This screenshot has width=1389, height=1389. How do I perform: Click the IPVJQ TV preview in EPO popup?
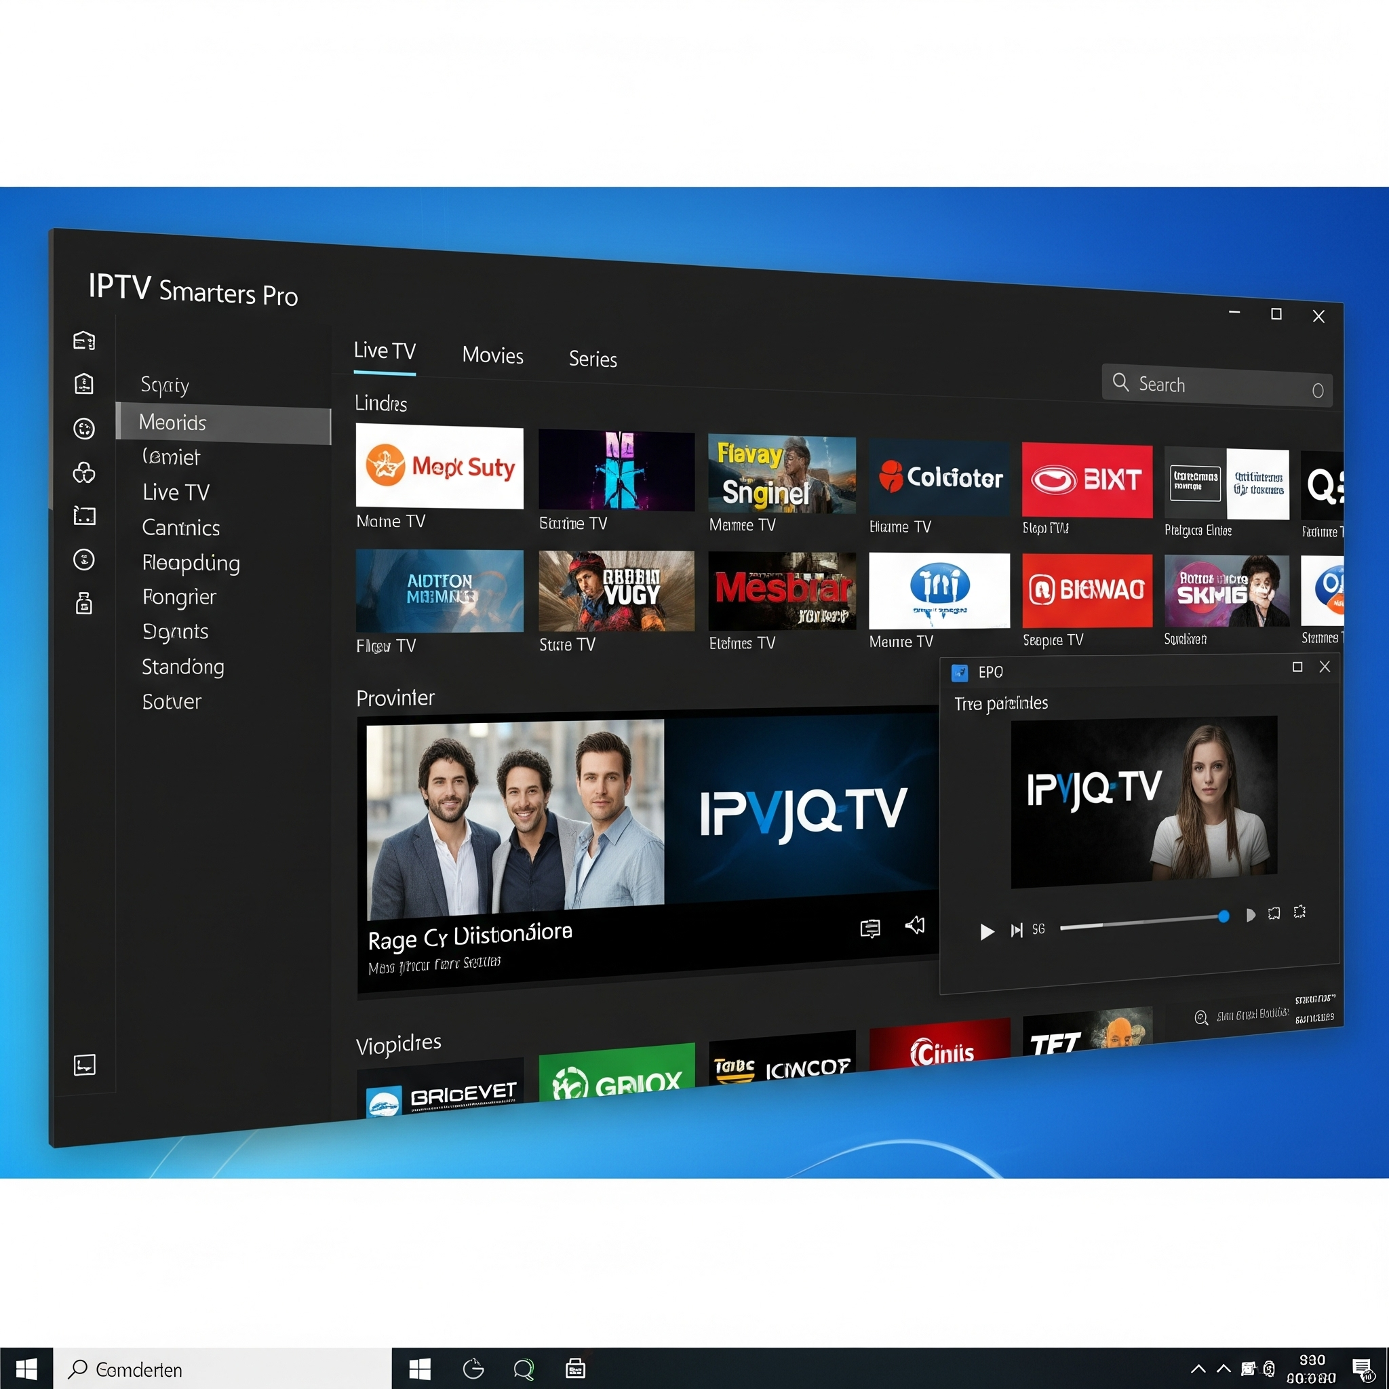1143,802
